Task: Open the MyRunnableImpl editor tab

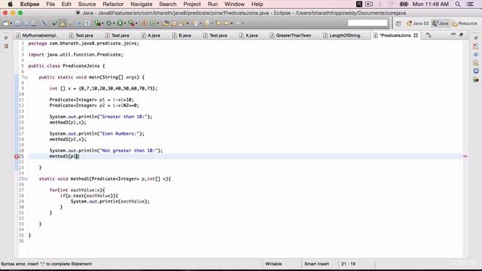Action: tap(37, 35)
